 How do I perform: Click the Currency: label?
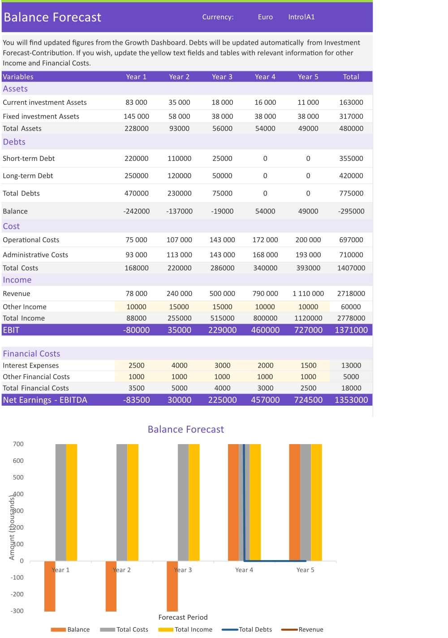[218, 17]
